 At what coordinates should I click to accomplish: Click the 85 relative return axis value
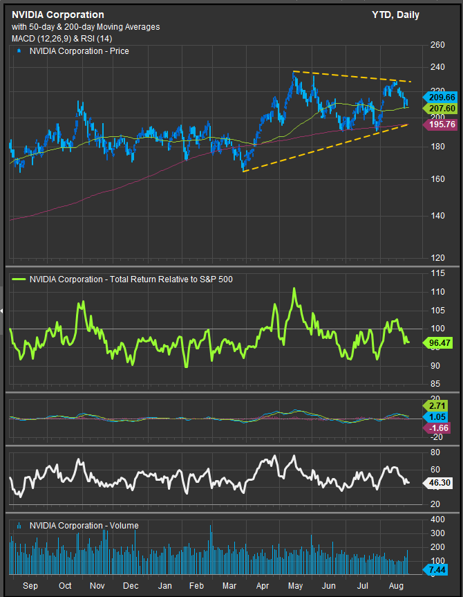click(435, 384)
